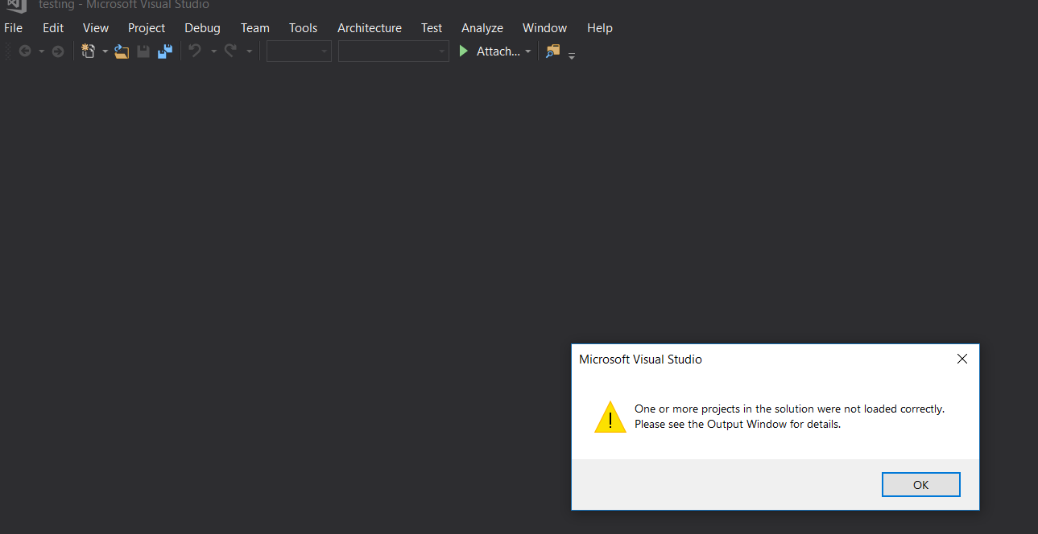
Task: Open the Architecture menu
Action: pos(369,28)
